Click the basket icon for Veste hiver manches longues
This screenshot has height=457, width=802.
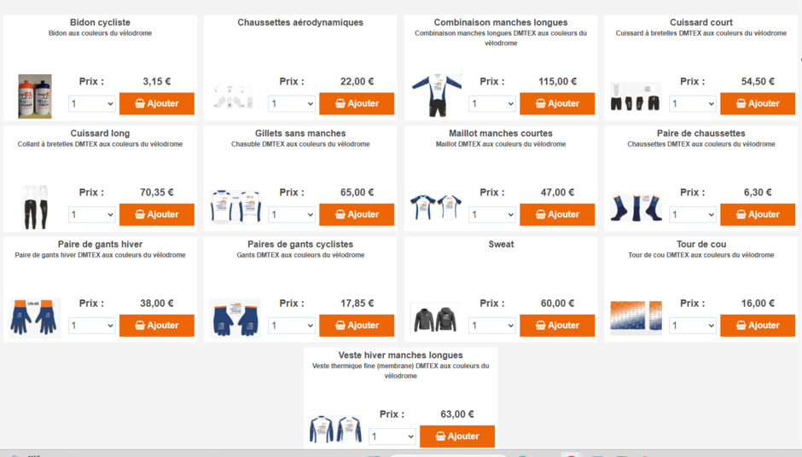pos(440,437)
